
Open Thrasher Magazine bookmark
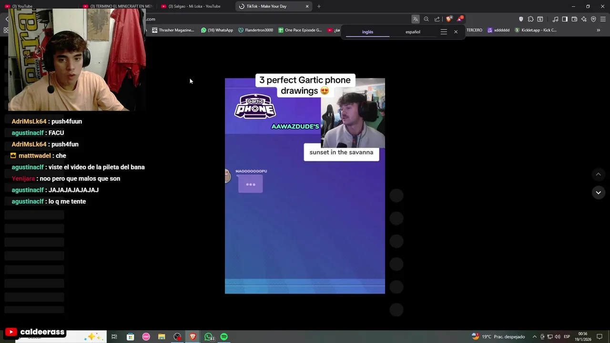pyautogui.click(x=173, y=30)
